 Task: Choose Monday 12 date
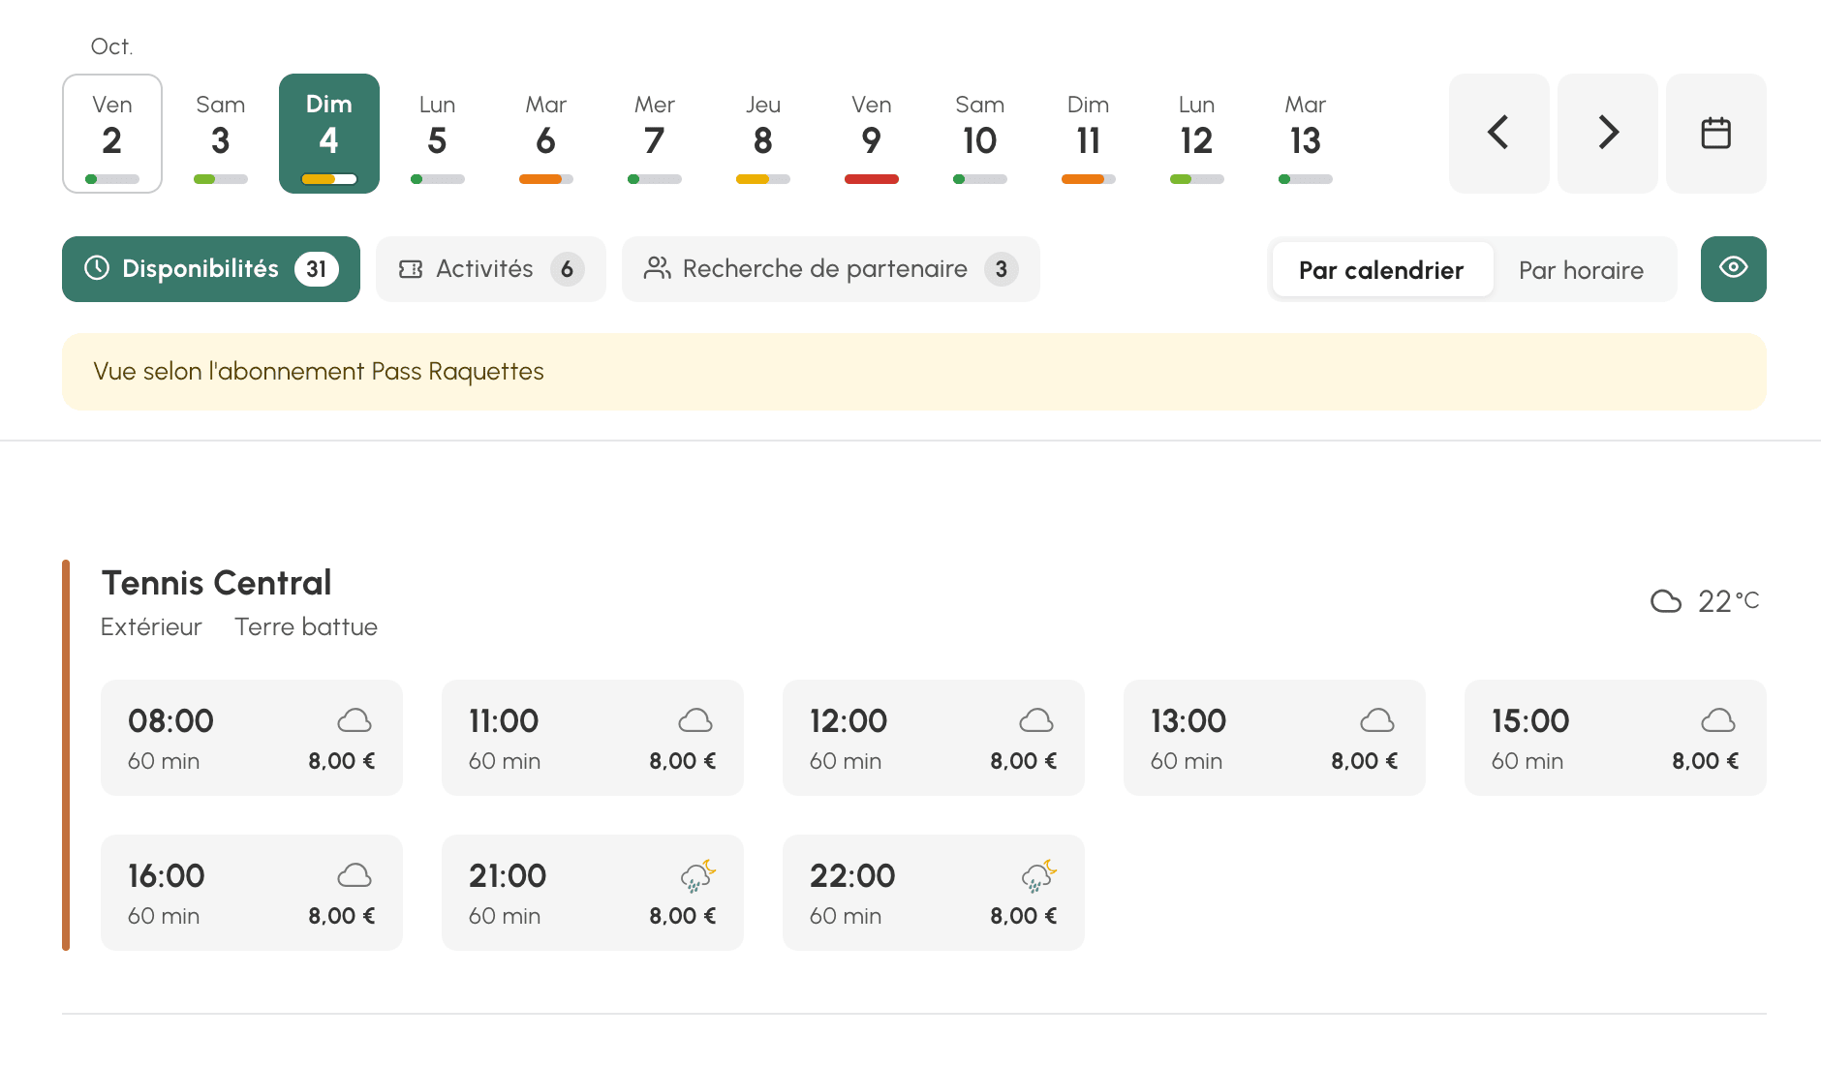[1197, 134]
